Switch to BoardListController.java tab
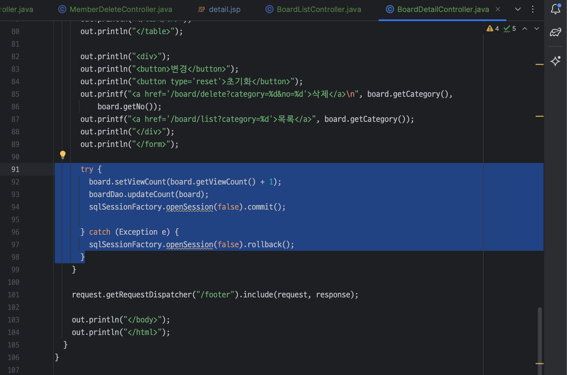This screenshot has height=375, width=567. click(x=319, y=9)
